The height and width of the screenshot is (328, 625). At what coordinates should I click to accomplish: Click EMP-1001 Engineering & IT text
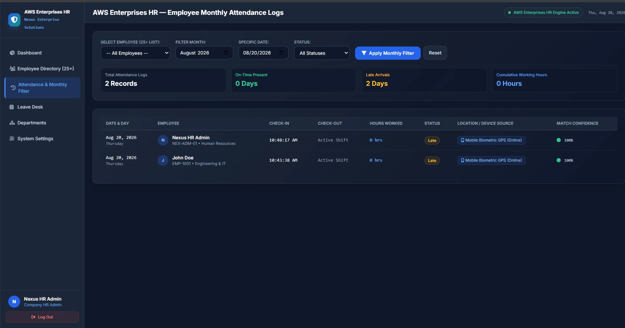[199, 164]
